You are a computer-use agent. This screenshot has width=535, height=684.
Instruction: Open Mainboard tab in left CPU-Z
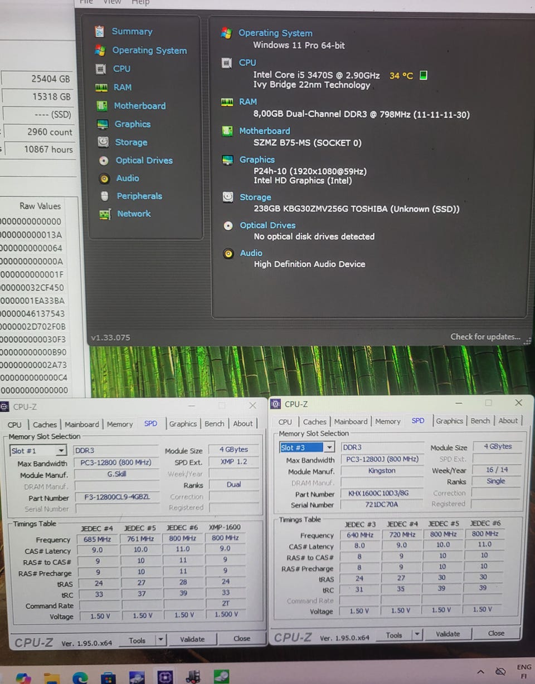[82, 424]
